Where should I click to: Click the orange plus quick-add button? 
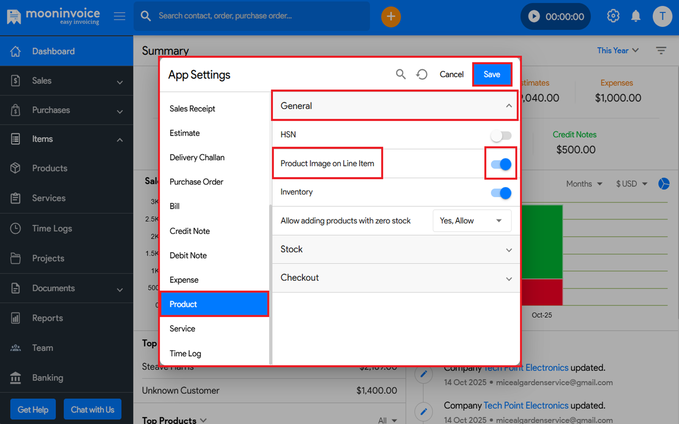pos(391,16)
